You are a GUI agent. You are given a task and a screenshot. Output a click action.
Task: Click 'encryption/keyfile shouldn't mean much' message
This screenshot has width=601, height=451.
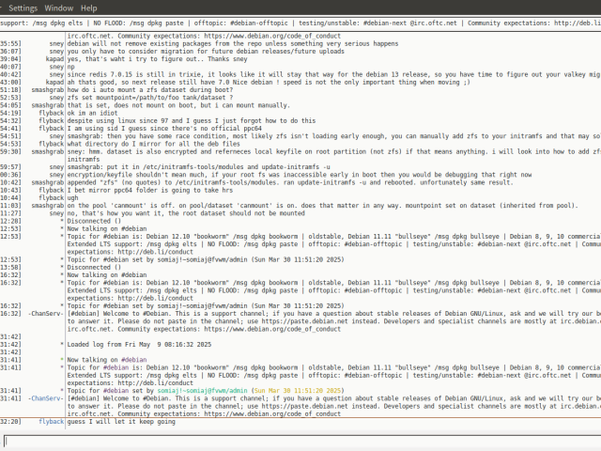[300, 175]
